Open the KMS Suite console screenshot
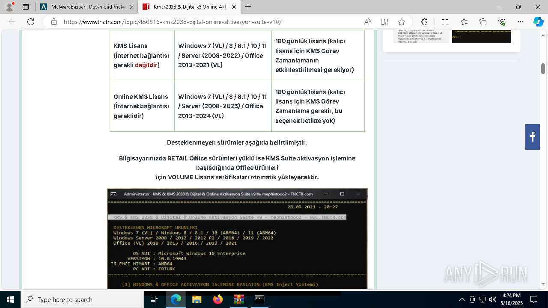The width and height of the screenshot is (548, 308). (x=237, y=239)
